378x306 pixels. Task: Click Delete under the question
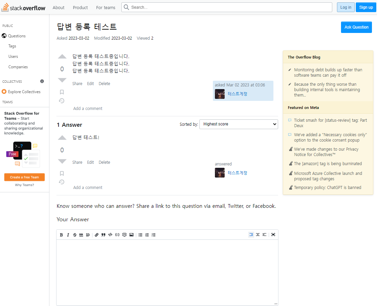pos(104,84)
